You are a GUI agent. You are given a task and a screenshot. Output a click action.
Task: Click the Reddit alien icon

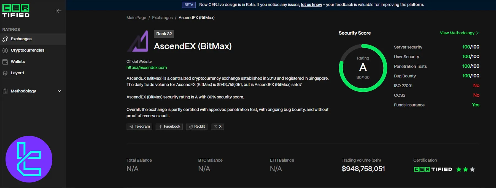point(191,127)
